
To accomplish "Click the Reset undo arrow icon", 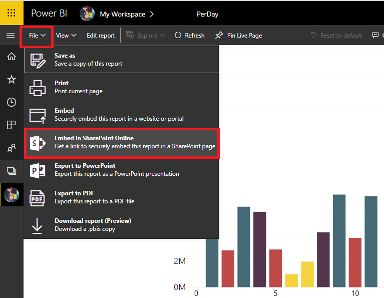I will (313, 35).
